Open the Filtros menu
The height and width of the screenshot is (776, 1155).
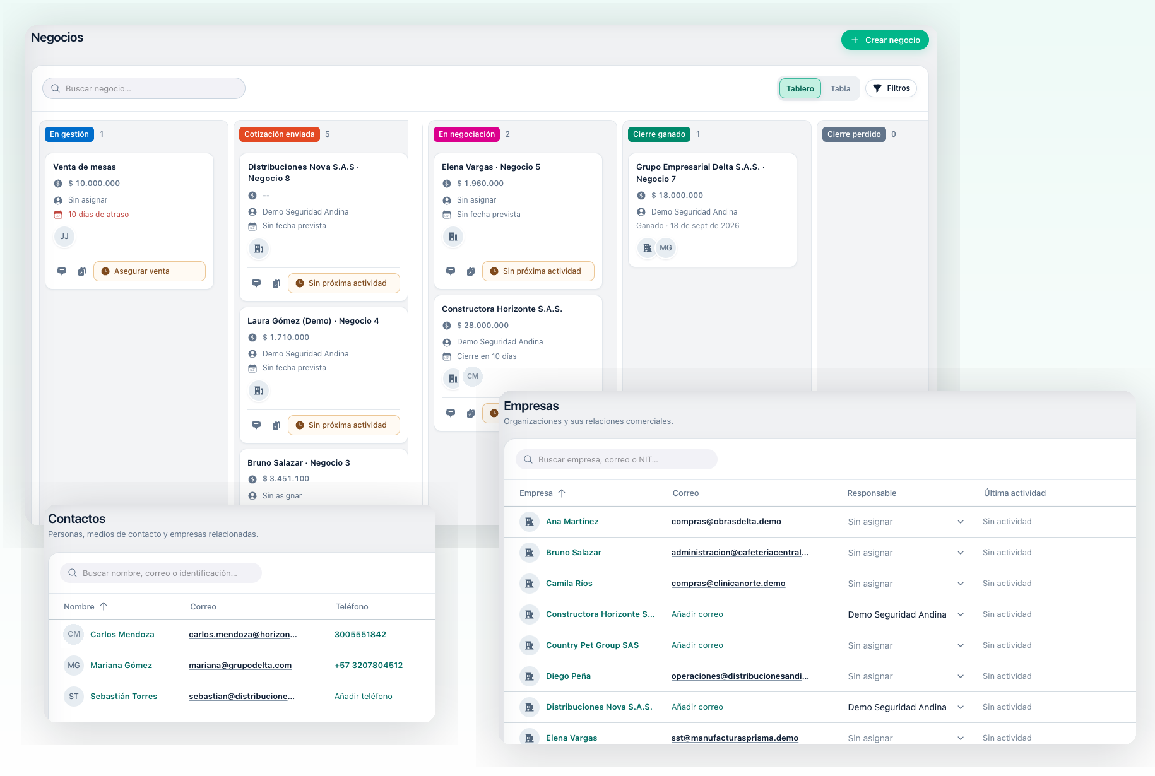[x=891, y=88]
